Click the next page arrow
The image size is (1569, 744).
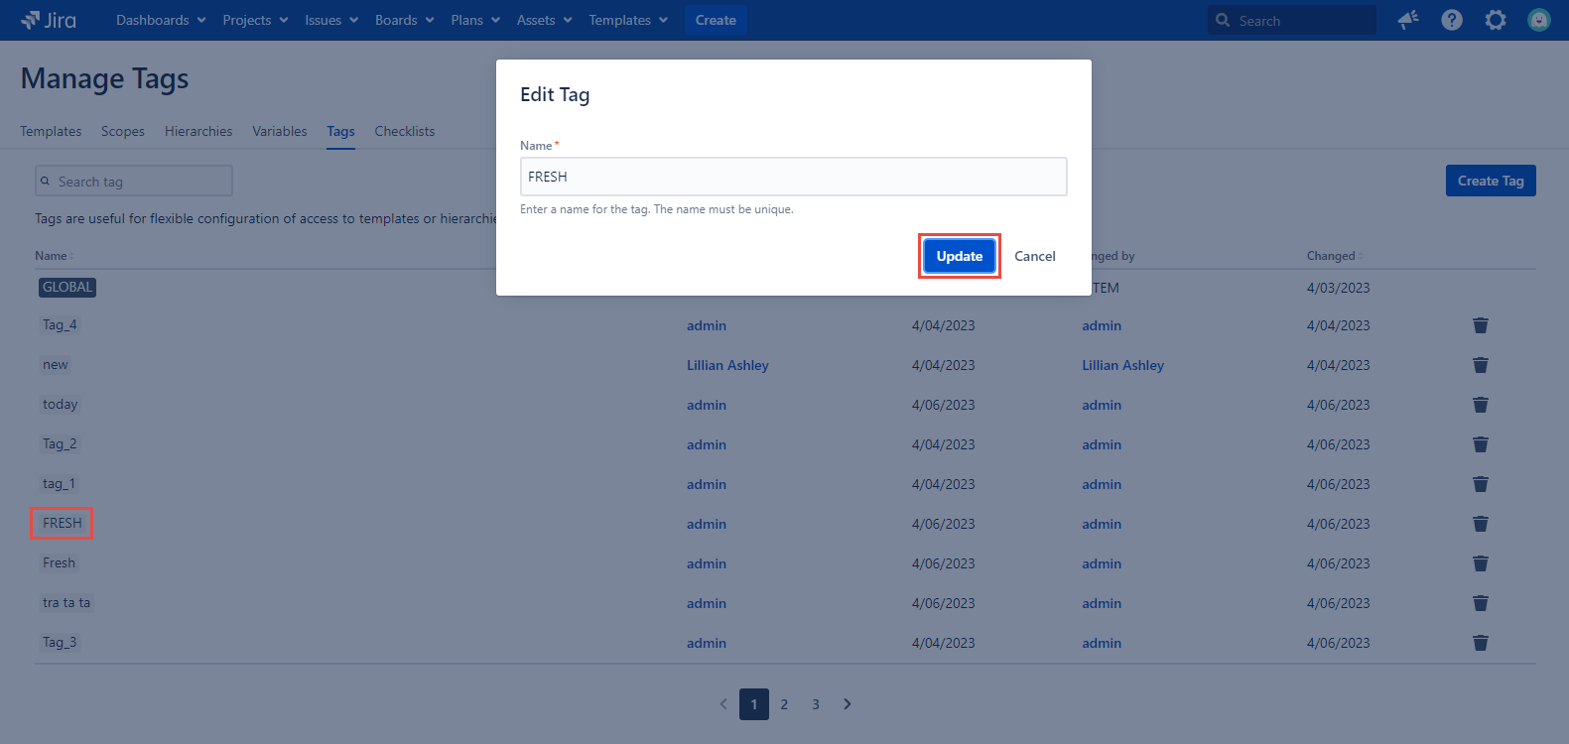[847, 704]
